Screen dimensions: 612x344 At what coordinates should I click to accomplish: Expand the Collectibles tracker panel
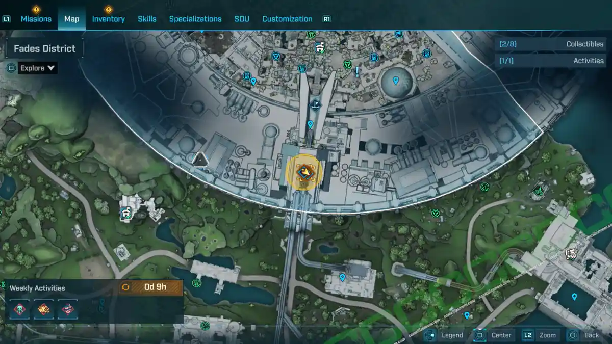pos(551,44)
